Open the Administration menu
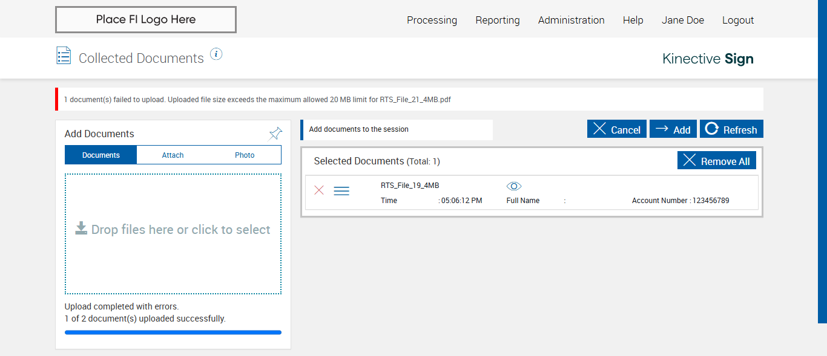827x356 pixels. pyautogui.click(x=571, y=20)
